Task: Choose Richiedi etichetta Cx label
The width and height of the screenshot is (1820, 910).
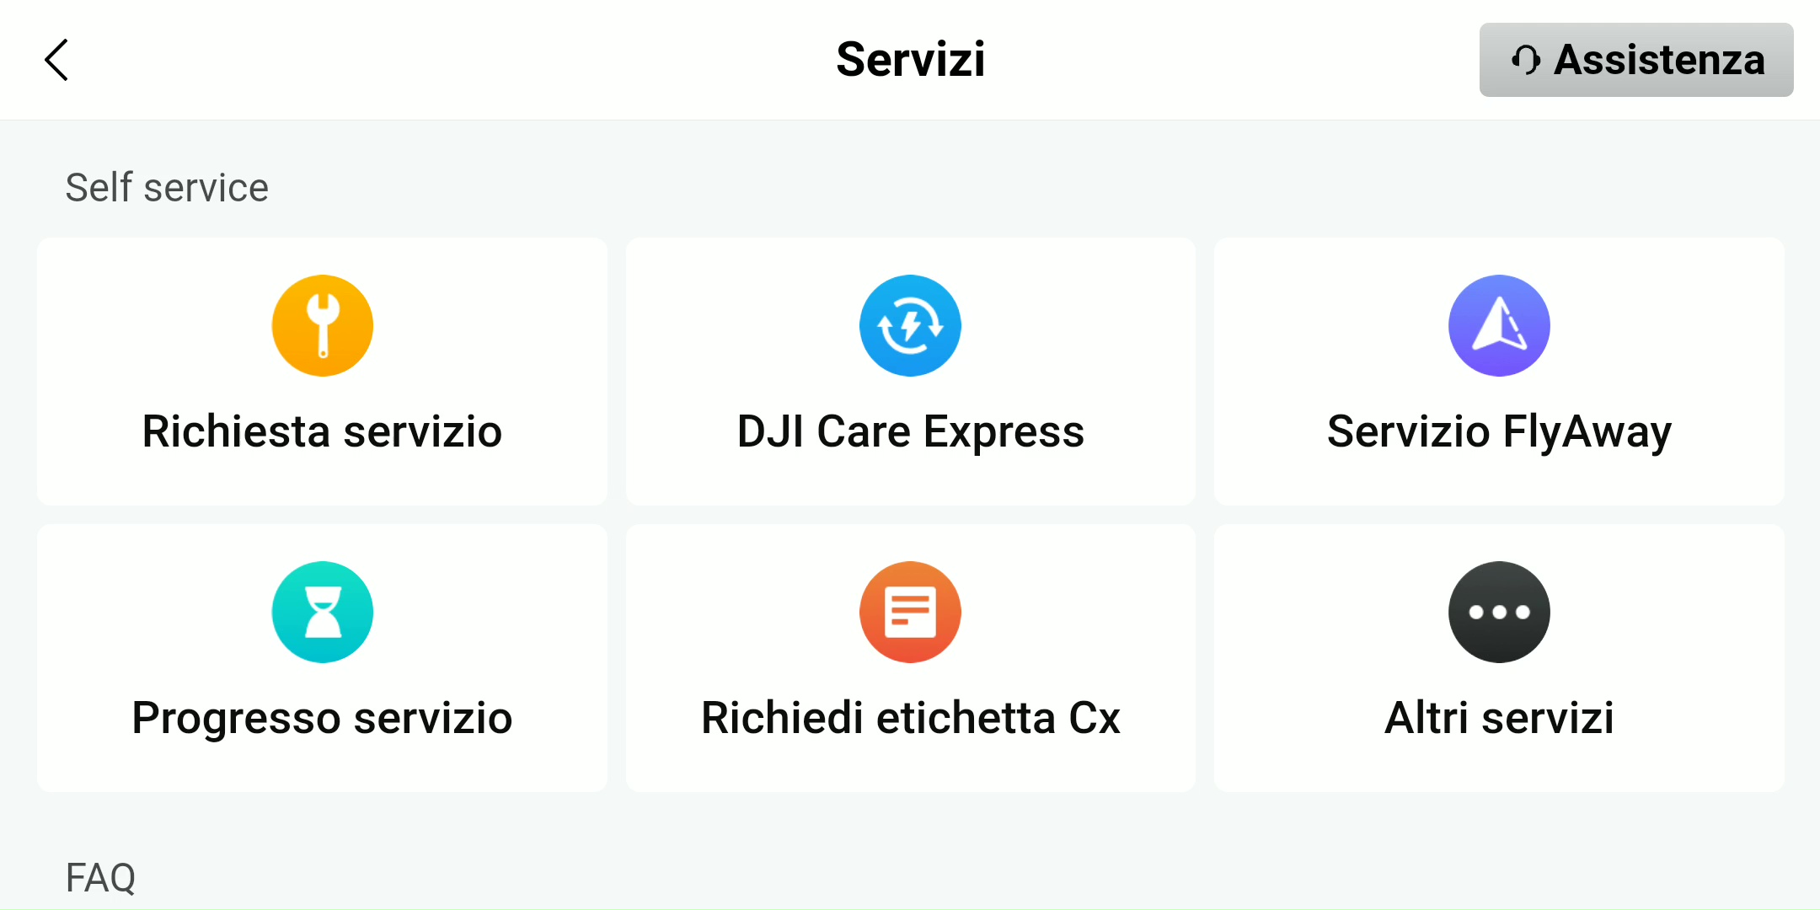Action: (910, 718)
